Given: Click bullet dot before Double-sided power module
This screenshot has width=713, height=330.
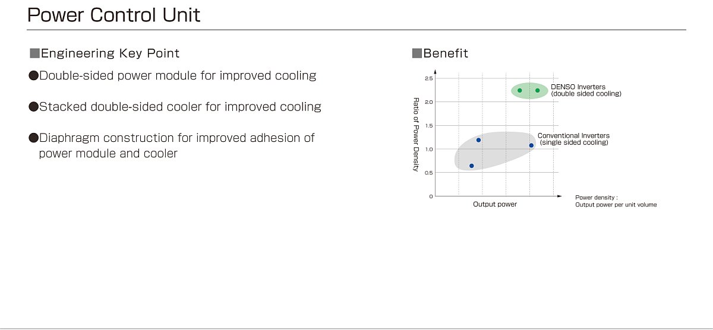Looking at the screenshot, I should (34, 76).
